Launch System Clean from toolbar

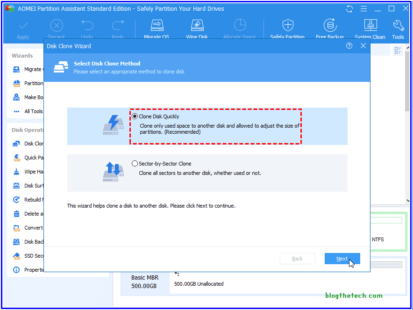pos(370,29)
